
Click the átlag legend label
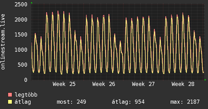(x=23, y=102)
